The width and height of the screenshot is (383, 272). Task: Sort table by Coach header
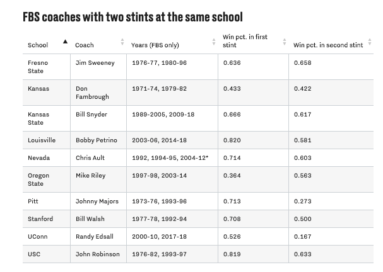85,45
